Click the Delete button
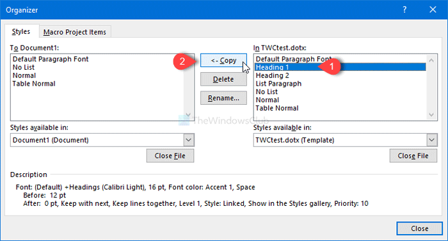 (223, 79)
